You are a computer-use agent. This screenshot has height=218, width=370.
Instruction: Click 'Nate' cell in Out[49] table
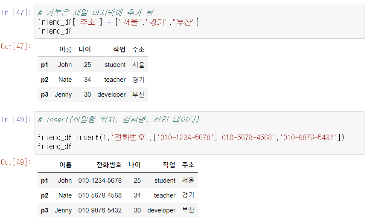(x=65, y=195)
